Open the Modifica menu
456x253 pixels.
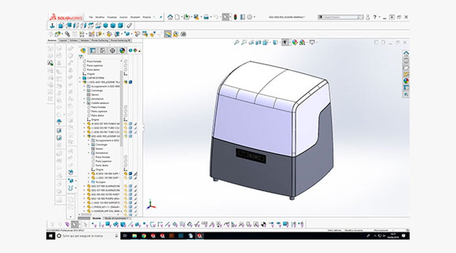(100, 17)
